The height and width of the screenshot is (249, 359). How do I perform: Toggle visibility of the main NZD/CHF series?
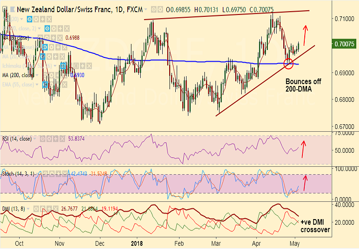tap(154, 10)
